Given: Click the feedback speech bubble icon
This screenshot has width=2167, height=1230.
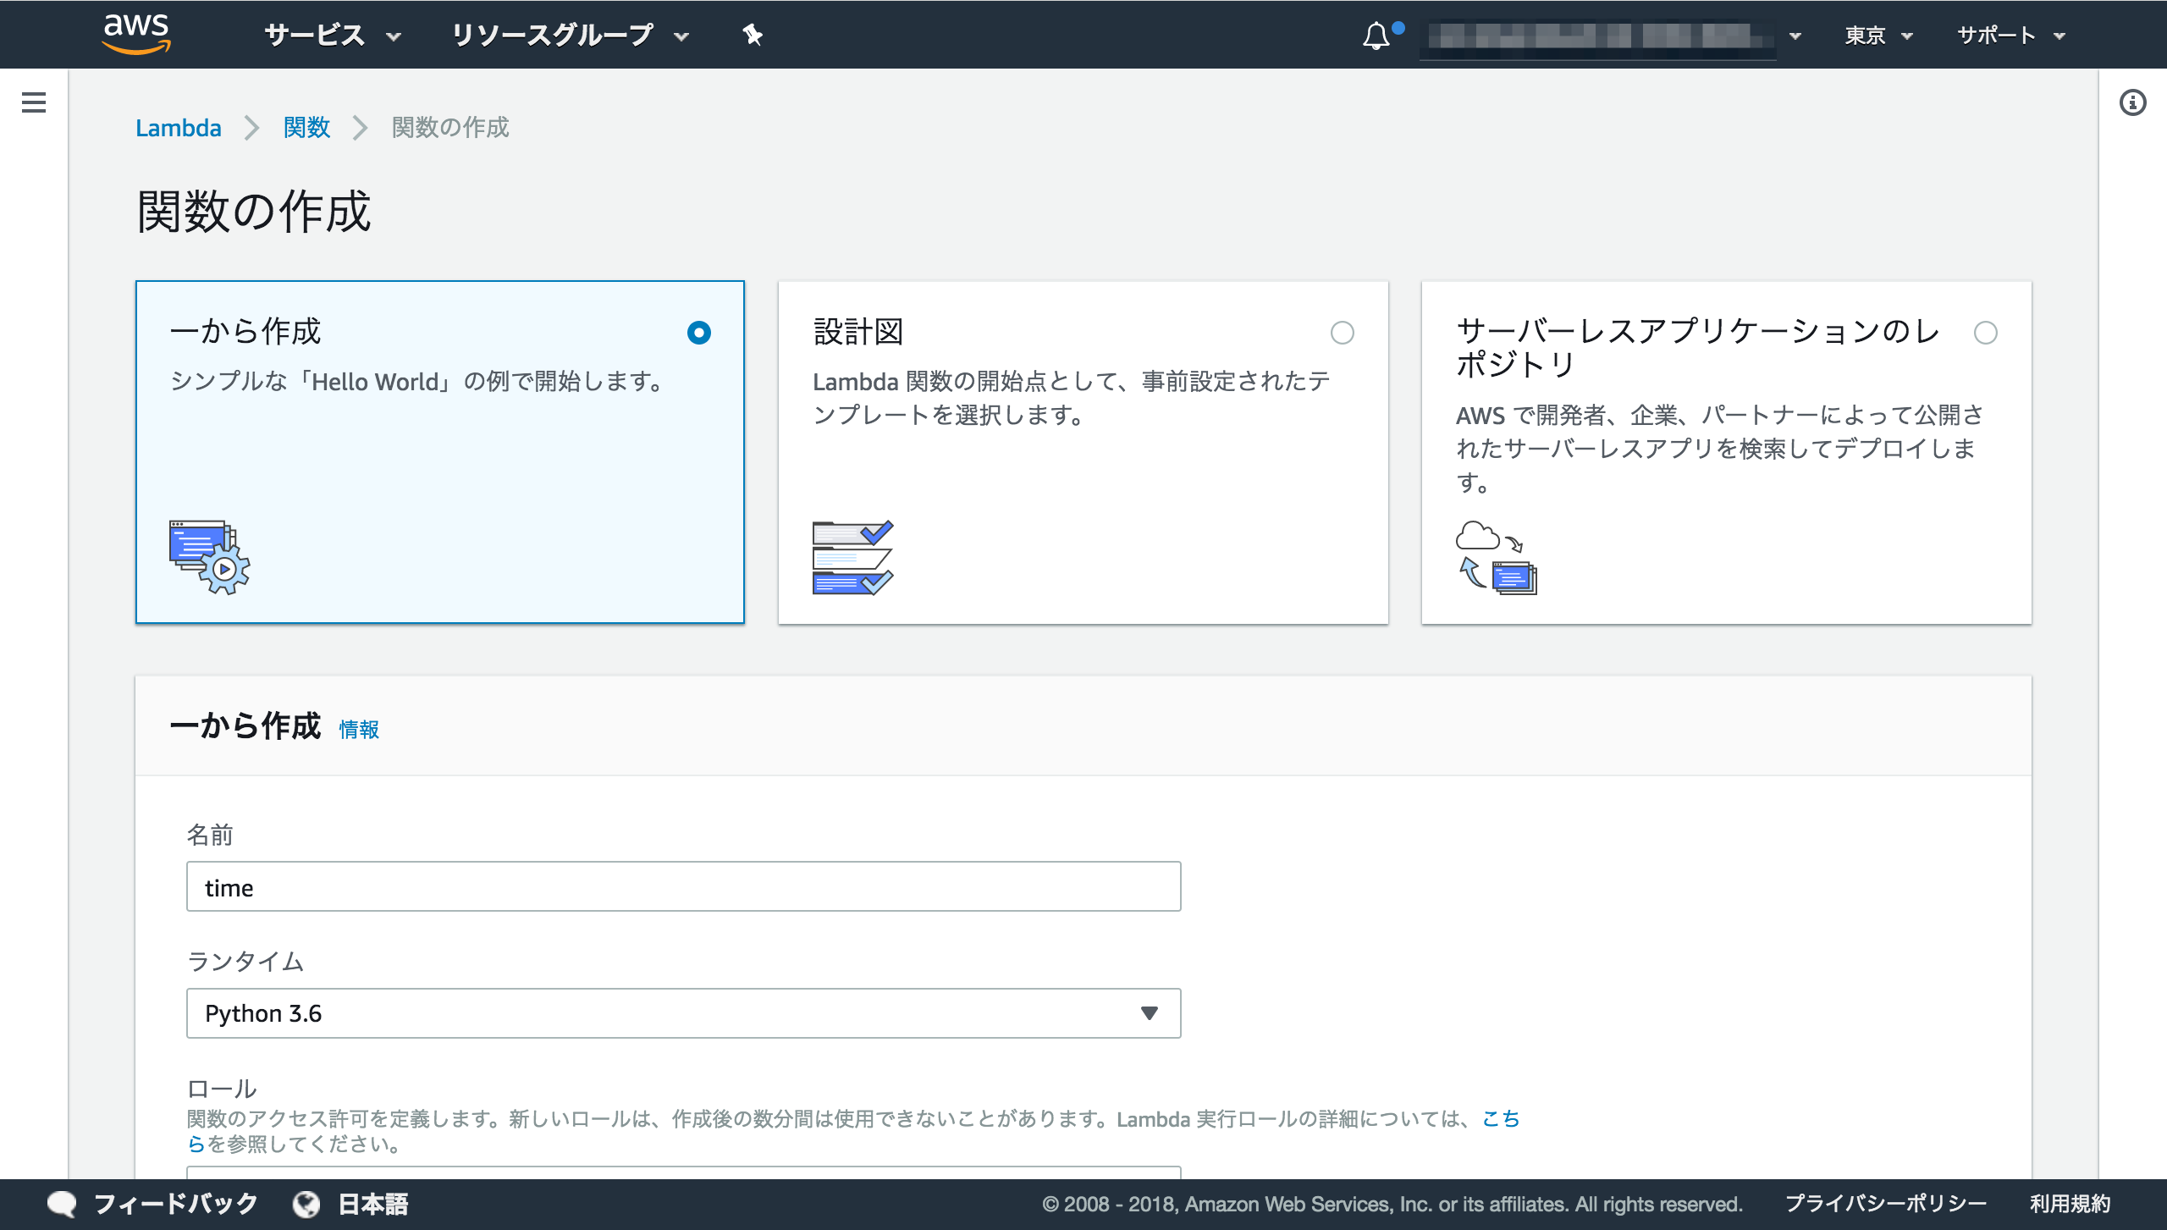Looking at the screenshot, I should coord(62,1204).
